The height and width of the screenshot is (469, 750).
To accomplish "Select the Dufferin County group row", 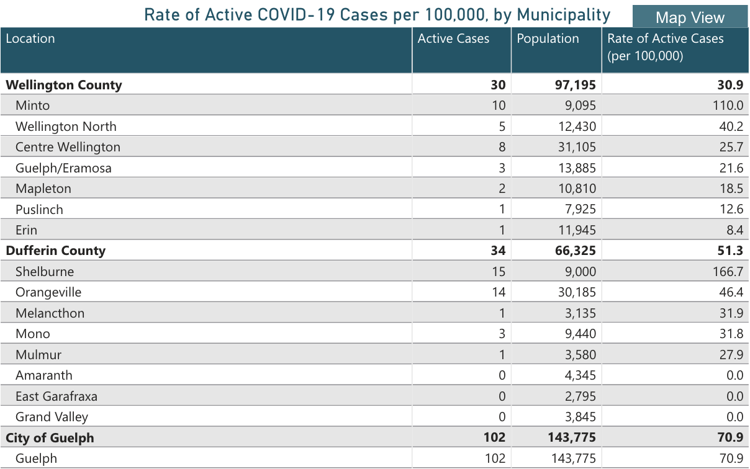I will point(55,251).
